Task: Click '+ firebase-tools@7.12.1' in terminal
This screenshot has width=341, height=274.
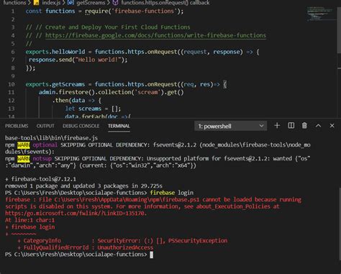Action: point(40,179)
